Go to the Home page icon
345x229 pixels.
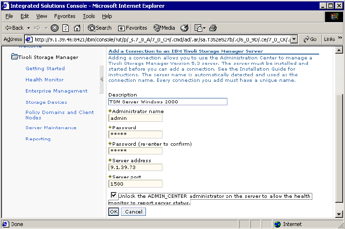pyautogui.click(x=77, y=28)
